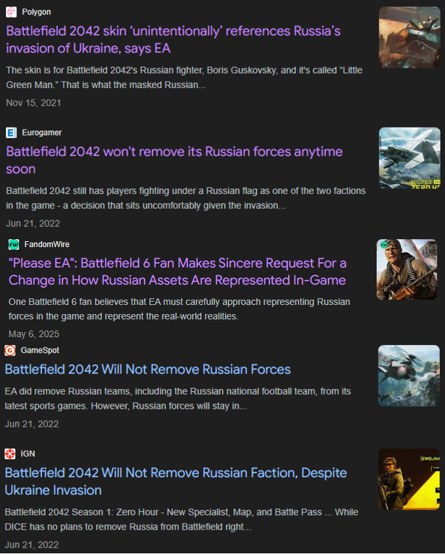Screen dimensions: 445x554
Task: Click the IGN Jun 21, 2022 date
Action: click(x=32, y=544)
